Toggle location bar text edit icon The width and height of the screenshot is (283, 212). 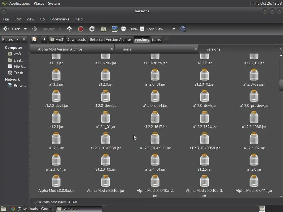tap(34, 39)
